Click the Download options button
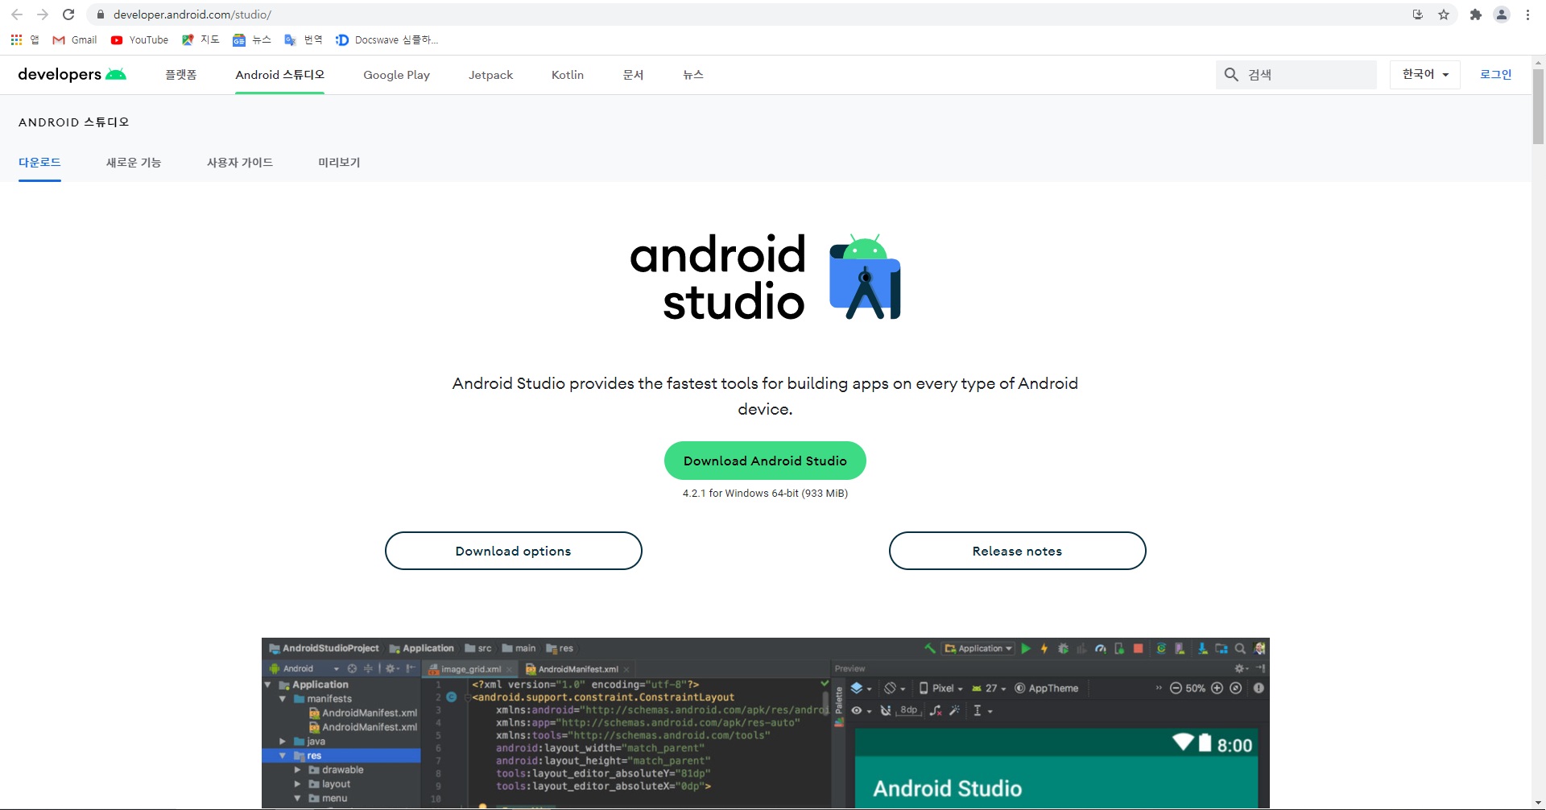Image resolution: width=1546 pixels, height=810 pixels. pyautogui.click(x=514, y=551)
